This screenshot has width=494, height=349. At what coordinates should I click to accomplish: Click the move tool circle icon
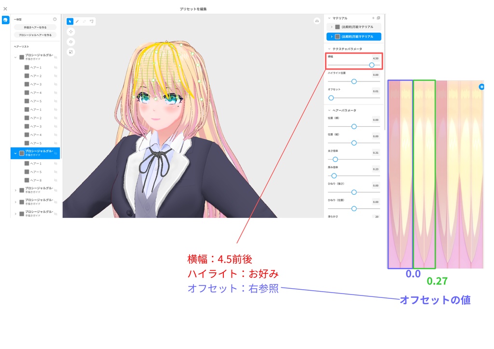click(71, 31)
